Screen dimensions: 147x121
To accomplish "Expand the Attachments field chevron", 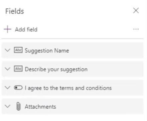I will (x=8, y=106).
